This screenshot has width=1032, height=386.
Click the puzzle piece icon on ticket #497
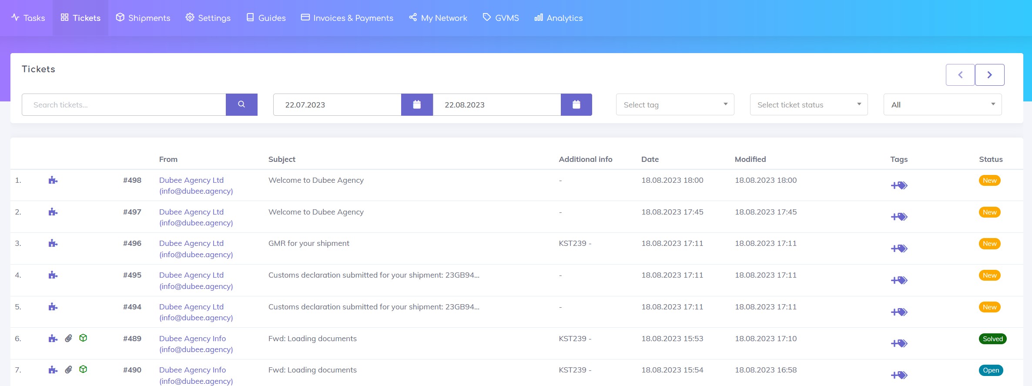pyautogui.click(x=53, y=212)
